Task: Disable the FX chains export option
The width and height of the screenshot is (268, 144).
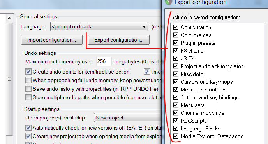Action: click(176, 51)
